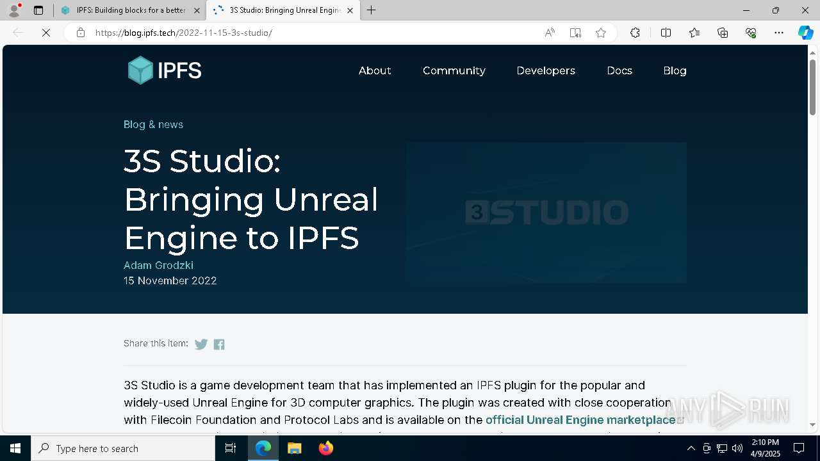Focus the address bar URL
Viewport: 820px width, 461px height.
coord(183,33)
